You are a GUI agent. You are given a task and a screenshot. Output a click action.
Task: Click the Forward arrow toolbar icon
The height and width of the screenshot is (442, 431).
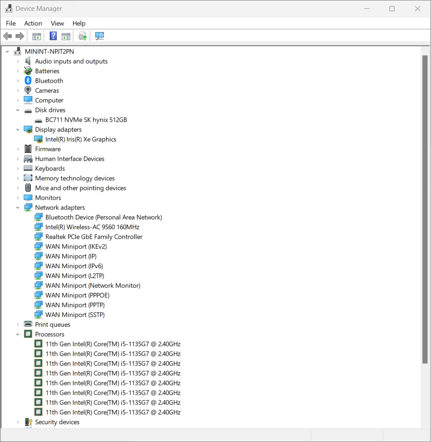20,36
